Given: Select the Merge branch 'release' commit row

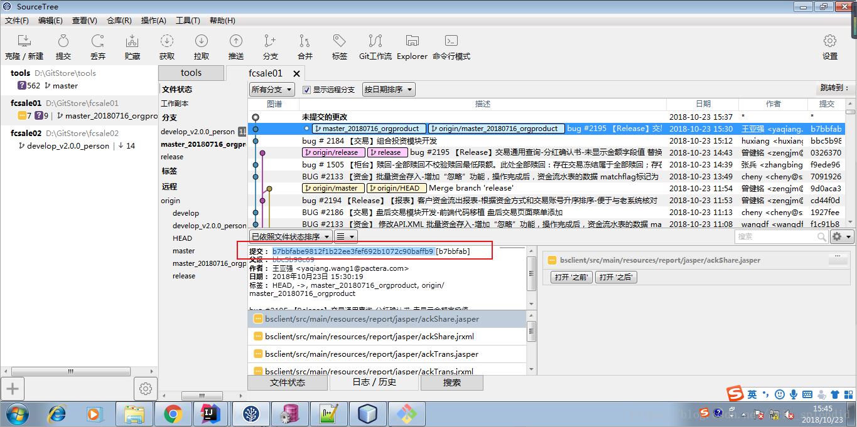Looking at the screenshot, I should 546,188.
